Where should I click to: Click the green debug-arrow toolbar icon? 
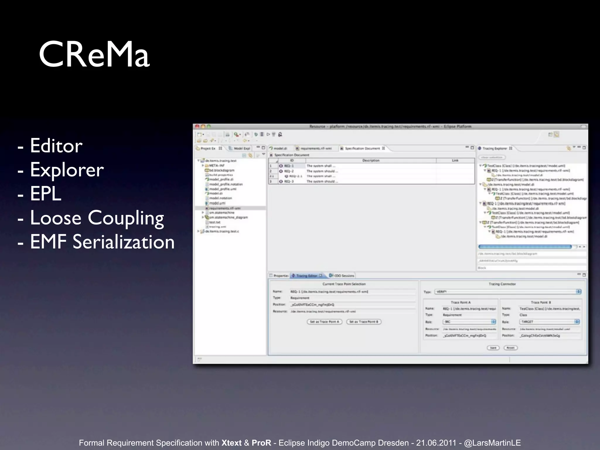(x=256, y=134)
